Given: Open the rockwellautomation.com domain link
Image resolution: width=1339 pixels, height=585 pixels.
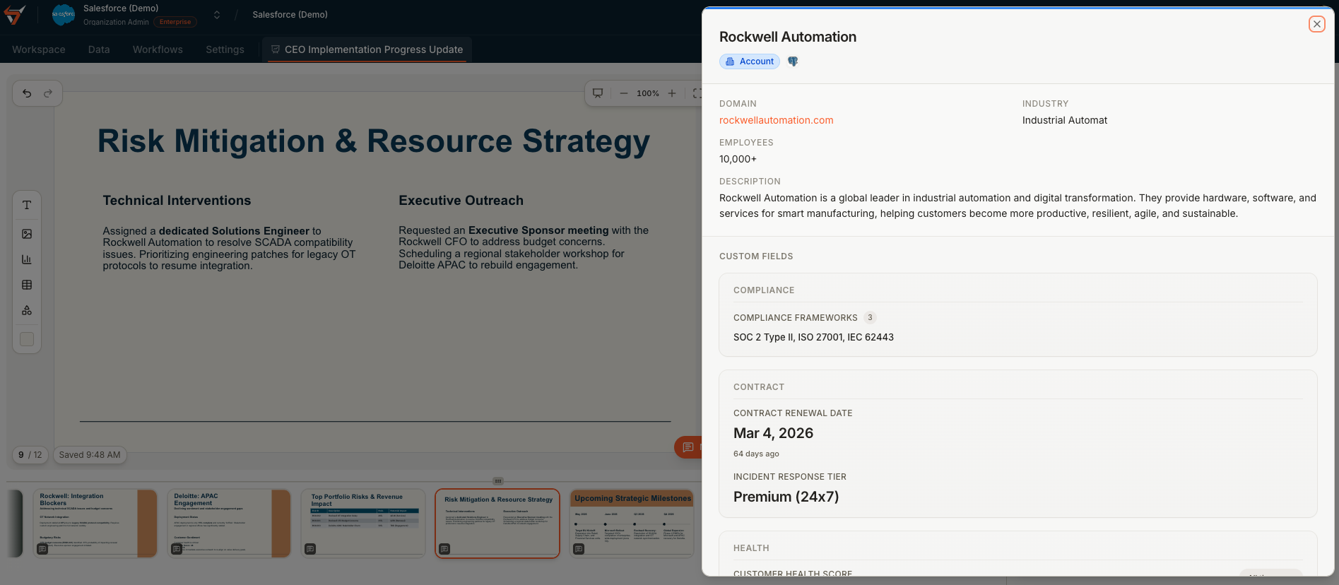Looking at the screenshot, I should pyautogui.click(x=776, y=120).
